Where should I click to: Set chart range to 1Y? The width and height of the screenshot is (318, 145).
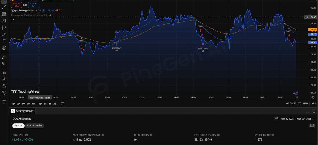(x=45, y=104)
